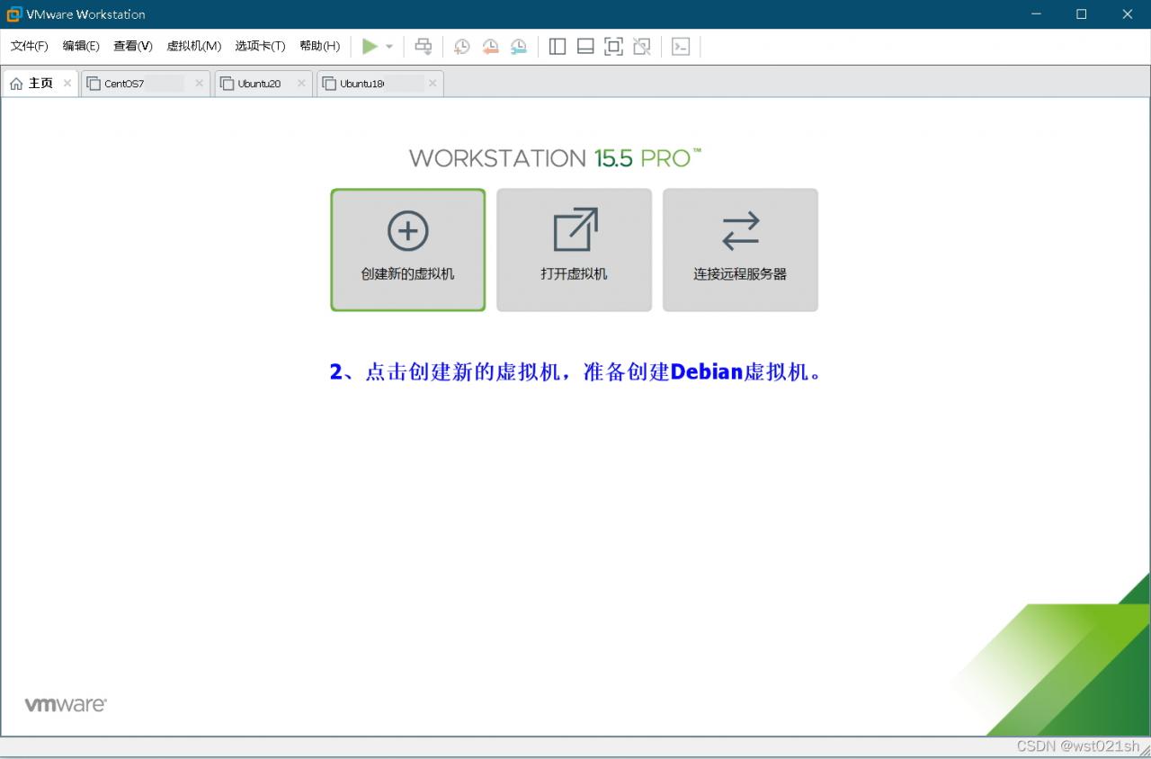Open the power options dropdown arrow
This screenshot has width=1151, height=759.
389,46
